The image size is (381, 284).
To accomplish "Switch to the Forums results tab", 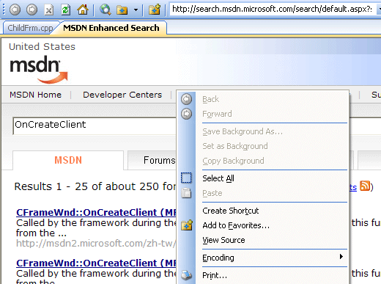I will point(152,160).
